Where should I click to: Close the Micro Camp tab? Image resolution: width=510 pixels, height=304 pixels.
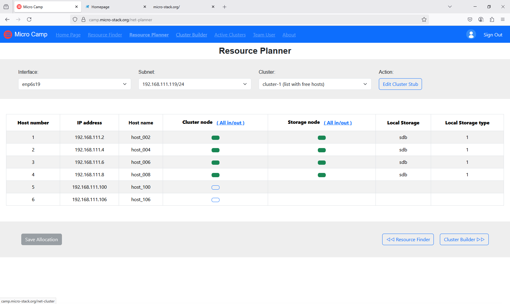click(76, 7)
